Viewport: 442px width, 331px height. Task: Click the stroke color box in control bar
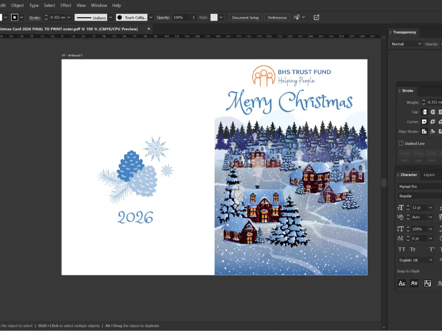[15, 17]
